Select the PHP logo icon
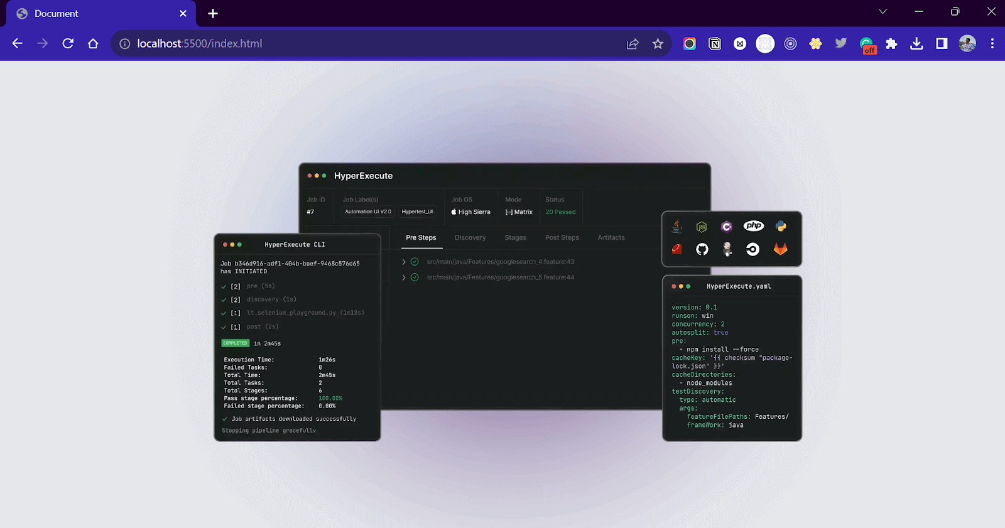Screen dimensions: 1005x528 pyautogui.click(x=753, y=226)
